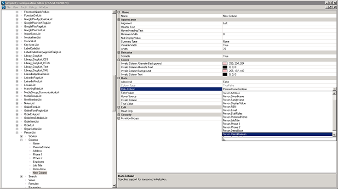This screenshot has height=189, width=338.
Task: Expand the Sidebar node under PersonList
Action: coord(21,136)
